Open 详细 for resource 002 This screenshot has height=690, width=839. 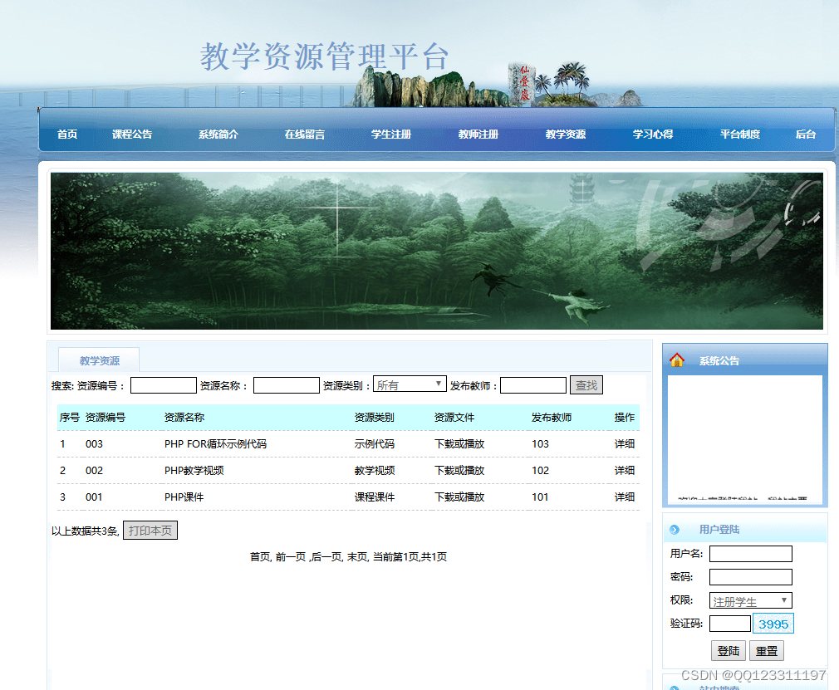(625, 471)
